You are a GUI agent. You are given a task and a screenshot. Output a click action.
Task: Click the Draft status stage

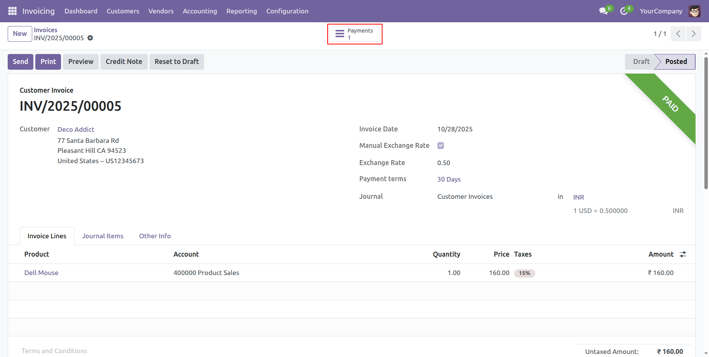tap(641, 62)
